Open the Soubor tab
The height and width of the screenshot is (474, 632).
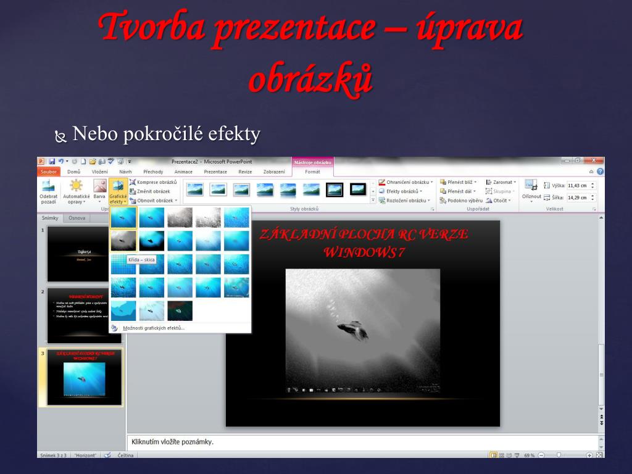tap(48, 172)
